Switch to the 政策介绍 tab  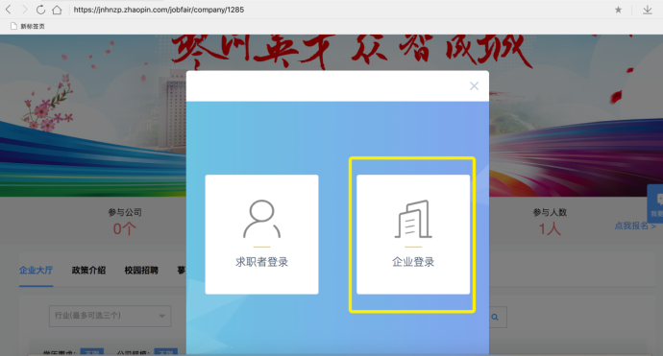point(88,271)
